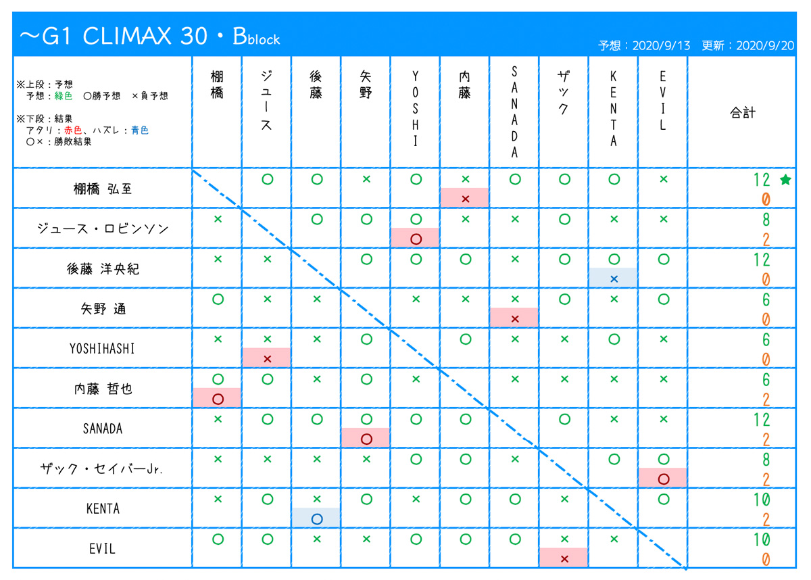This screenshot has width=811, height=580.
Task: Select the update date "更新：2020/9/20"
Action: [x=748, y=45]
